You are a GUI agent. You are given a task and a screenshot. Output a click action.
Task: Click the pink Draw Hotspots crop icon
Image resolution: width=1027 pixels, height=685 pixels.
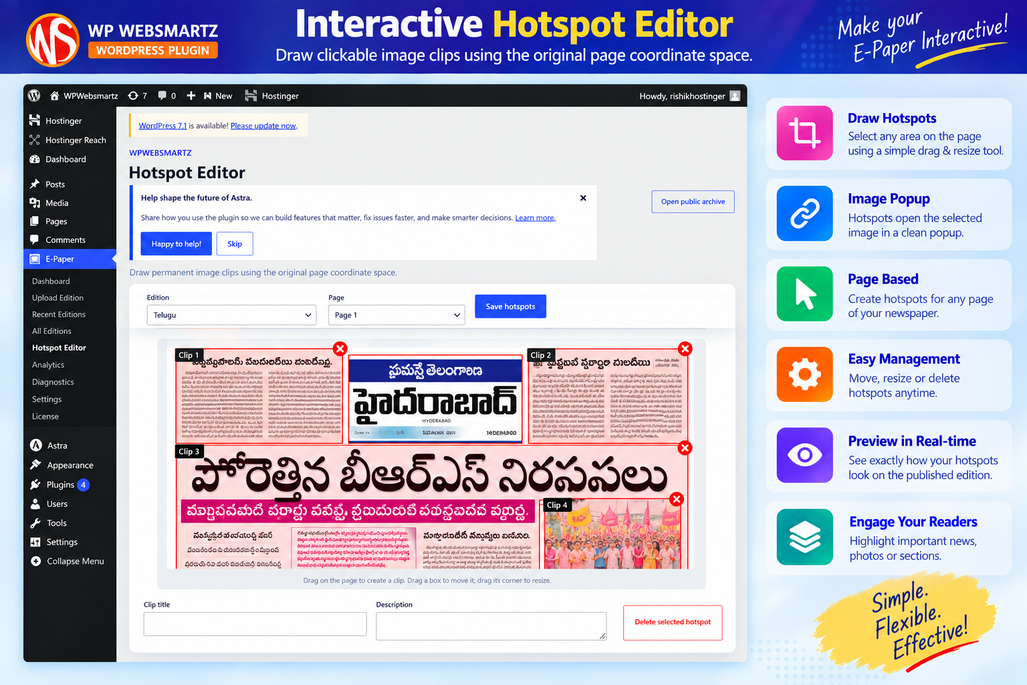tap(805, 132)
